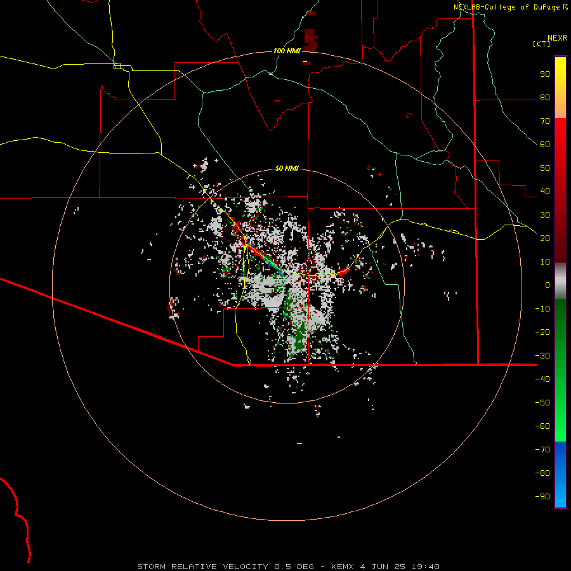Click the 0 value on velocity scale
571x571 pixels.
pos(548,285)
